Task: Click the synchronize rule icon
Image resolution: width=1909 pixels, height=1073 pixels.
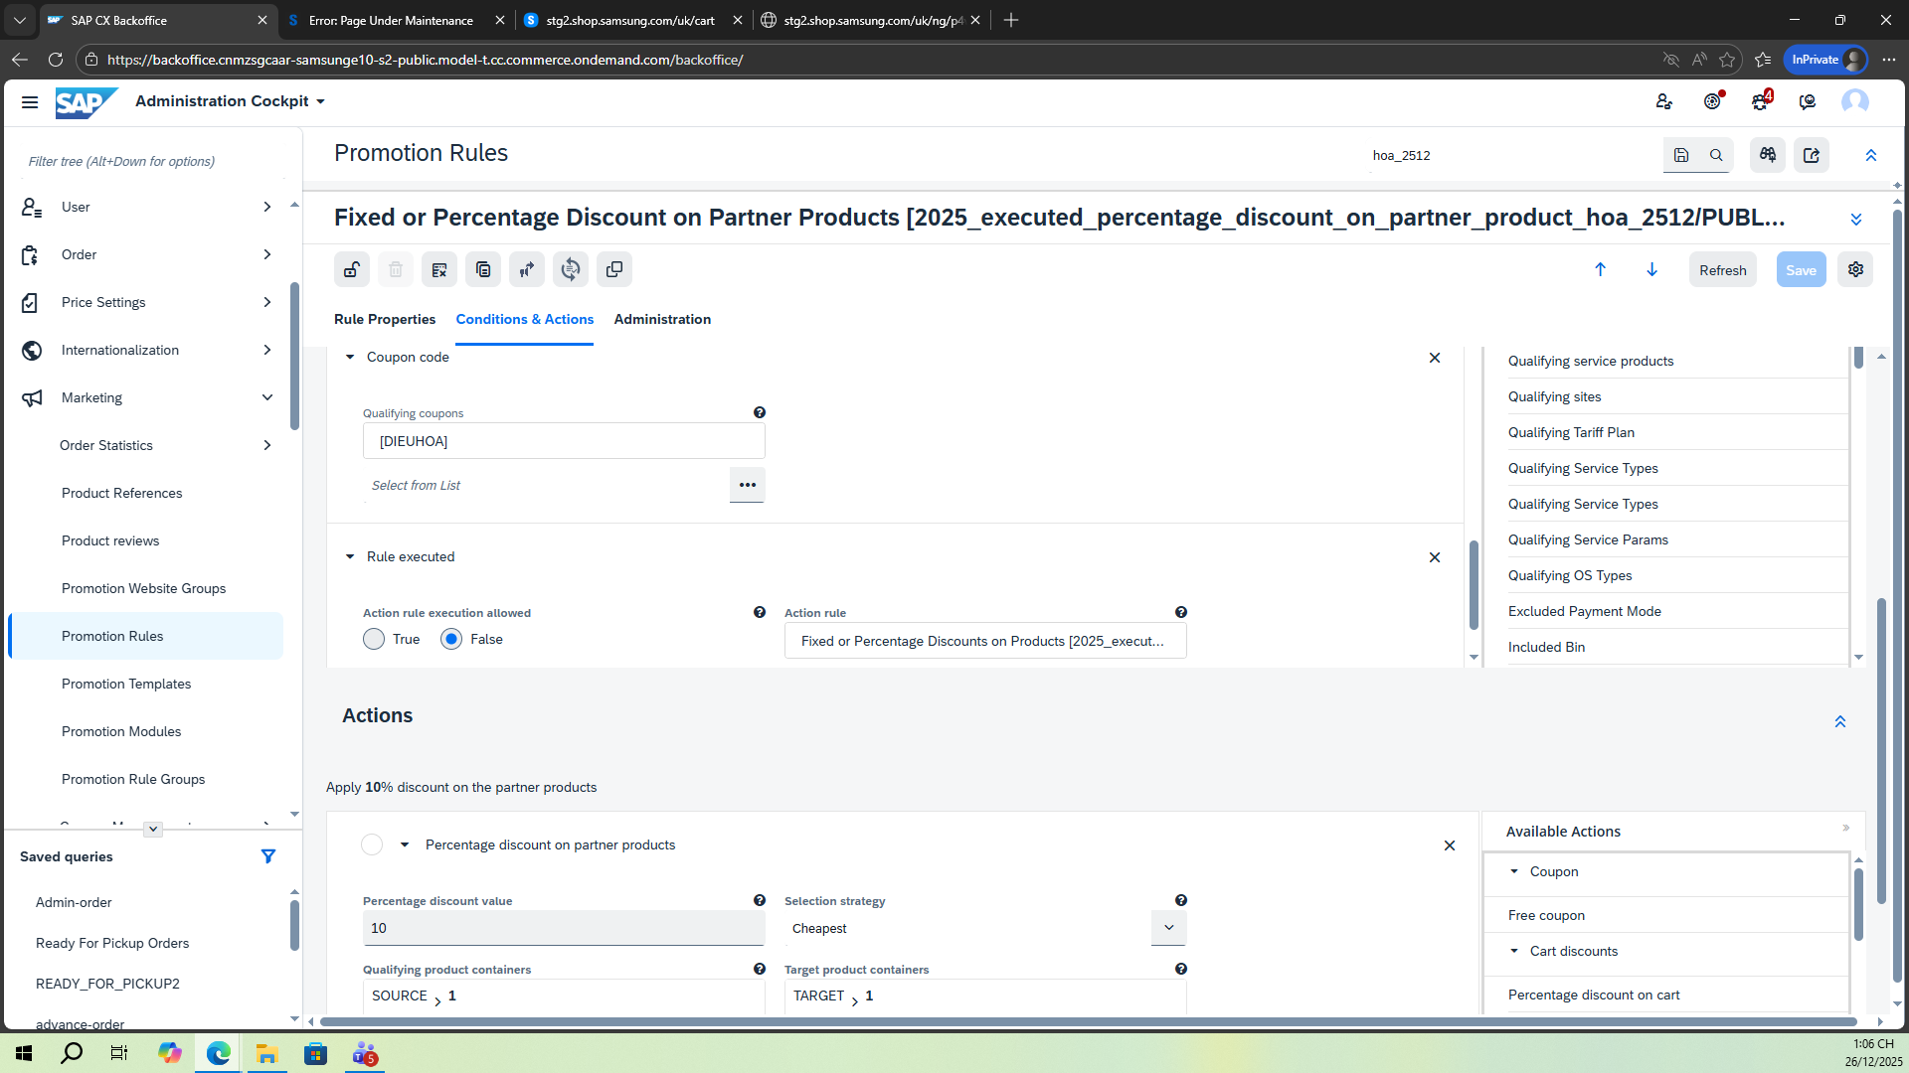Action: pos(571,269)
